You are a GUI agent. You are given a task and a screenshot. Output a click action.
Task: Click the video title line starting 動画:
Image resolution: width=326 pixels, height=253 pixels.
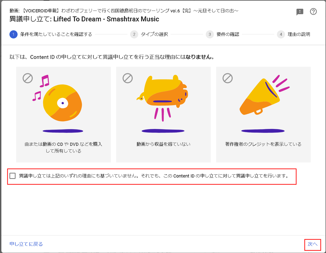pyautogui.click(x=124, y=11)
